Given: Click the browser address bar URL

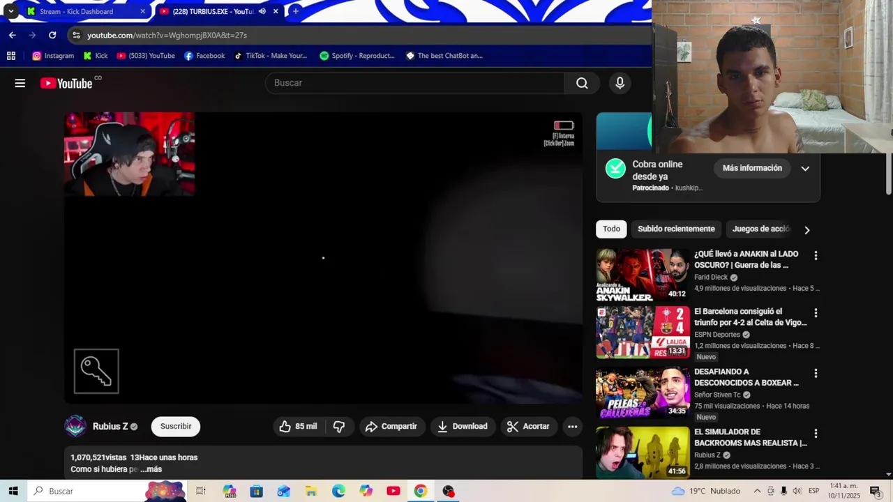Looking at the screenshot, I should 167,35.
